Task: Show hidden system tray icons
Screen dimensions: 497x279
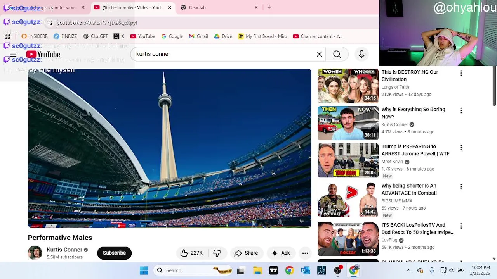Action: pyautogui.click(x=408, y=270)
